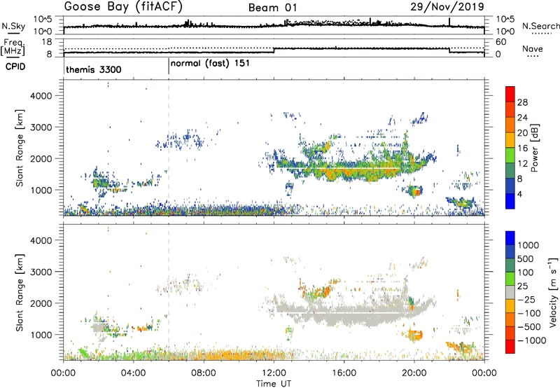Click the 'N.Search' legend label
560x388 pixels.
[x=540, y=26]
